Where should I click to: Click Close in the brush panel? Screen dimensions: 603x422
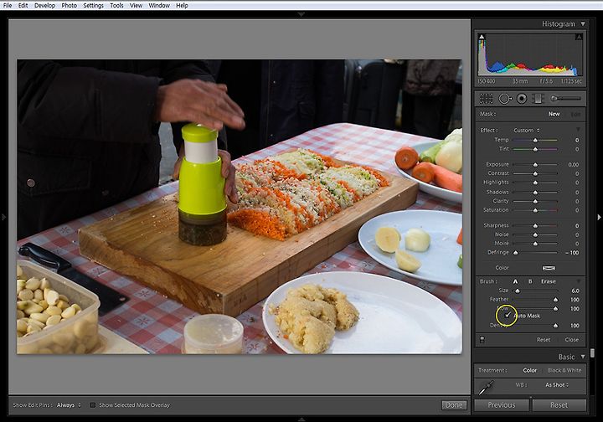click(572, 340)
